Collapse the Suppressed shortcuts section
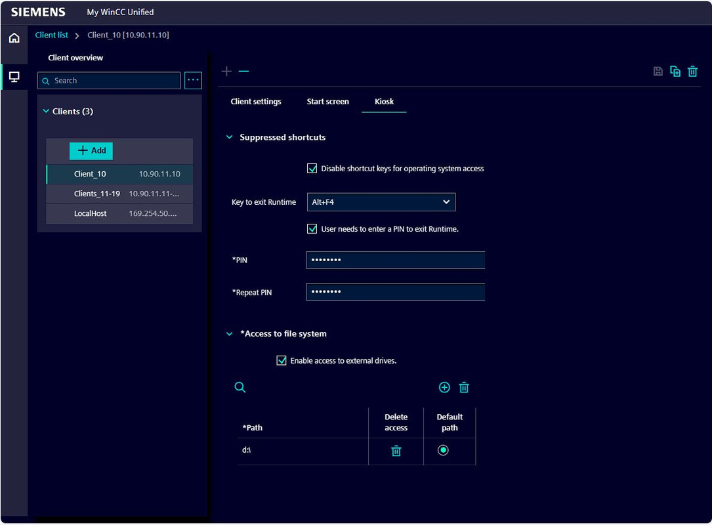The width and height of the screenshot is (712, 525). pos(229,137)
